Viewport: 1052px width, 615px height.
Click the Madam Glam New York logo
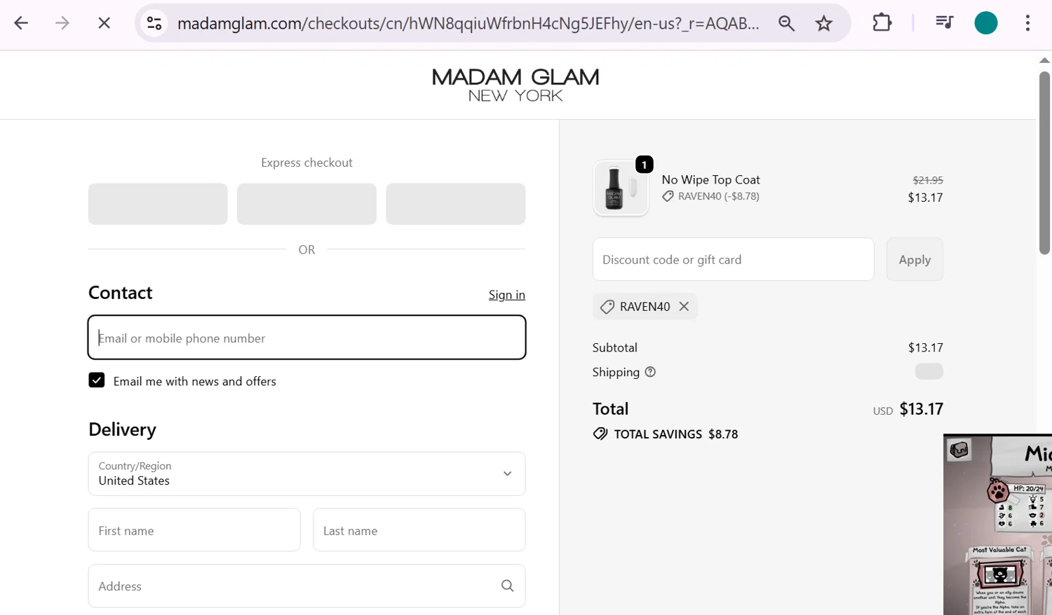[x=515, y=85]
